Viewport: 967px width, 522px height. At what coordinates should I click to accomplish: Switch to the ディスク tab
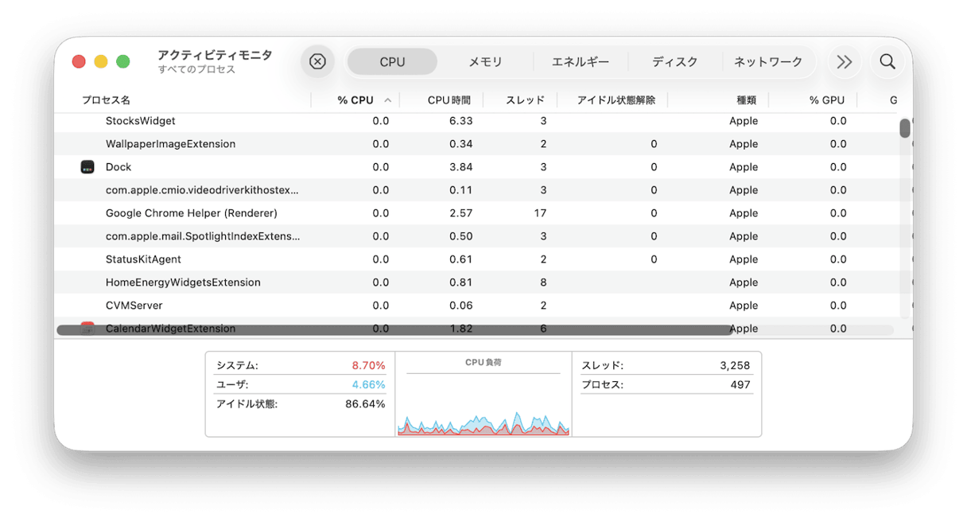[x=675, y=61]
